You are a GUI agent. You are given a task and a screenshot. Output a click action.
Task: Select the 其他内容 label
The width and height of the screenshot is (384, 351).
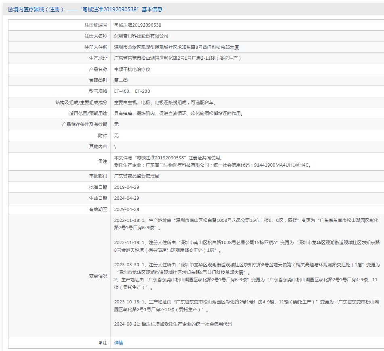pyautogui.click(x=98, y=146)
